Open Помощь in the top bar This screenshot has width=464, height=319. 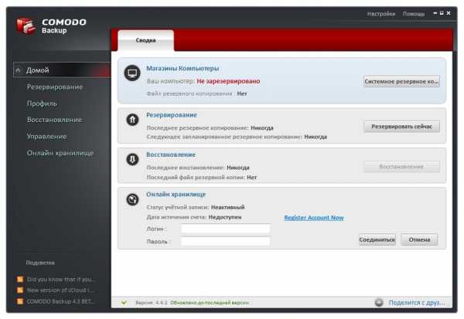[x=414, y=14]
